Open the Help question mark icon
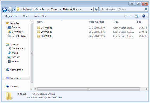 pos(144,16)
